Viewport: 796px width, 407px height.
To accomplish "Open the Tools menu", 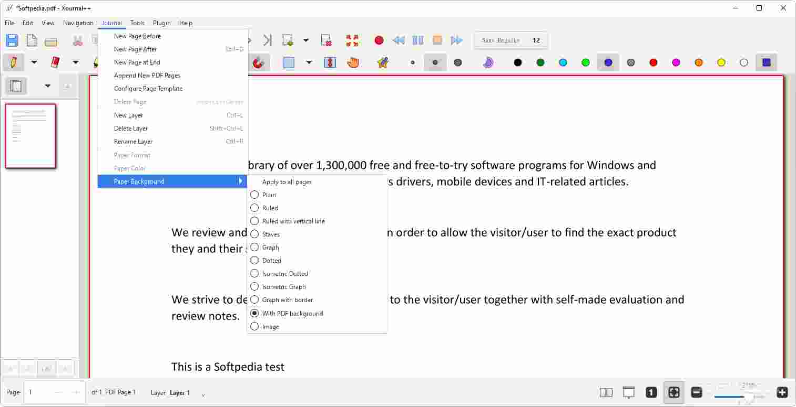I will pyautogui.click(x=137, y=23).
